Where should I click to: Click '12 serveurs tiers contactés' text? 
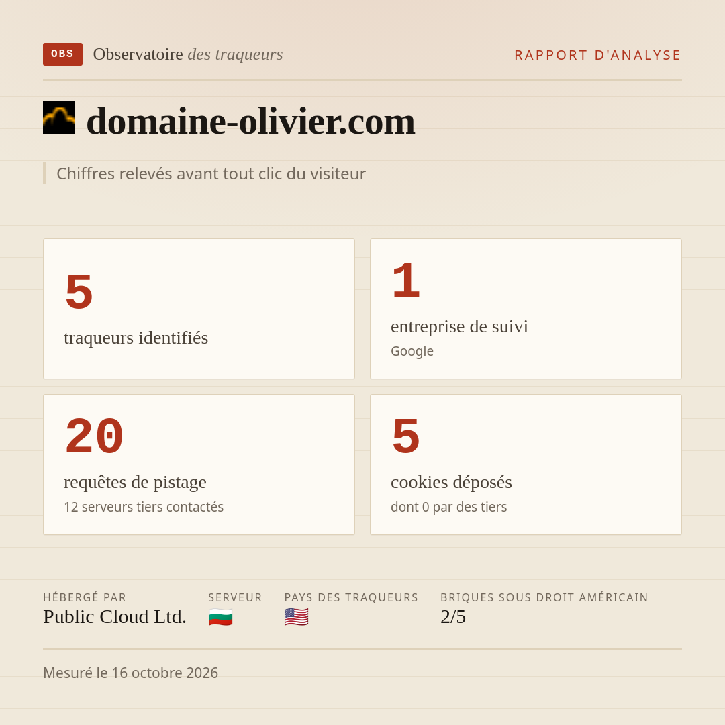pyautogui.click(x=144, y=507)
